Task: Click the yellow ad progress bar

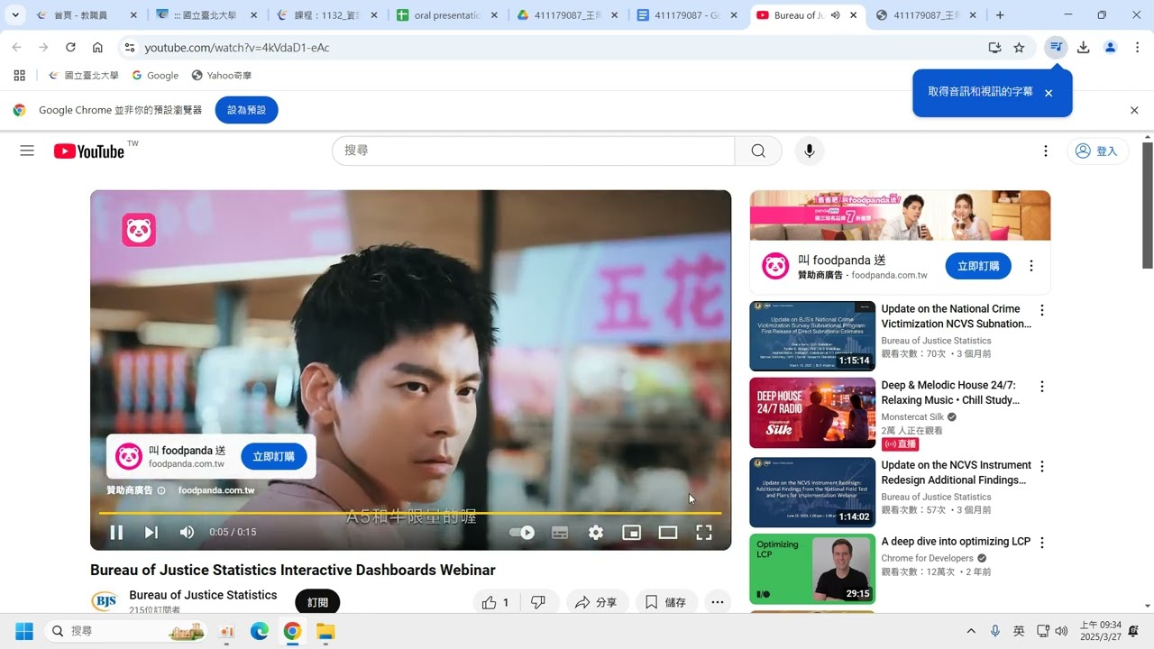Action: 410,513
